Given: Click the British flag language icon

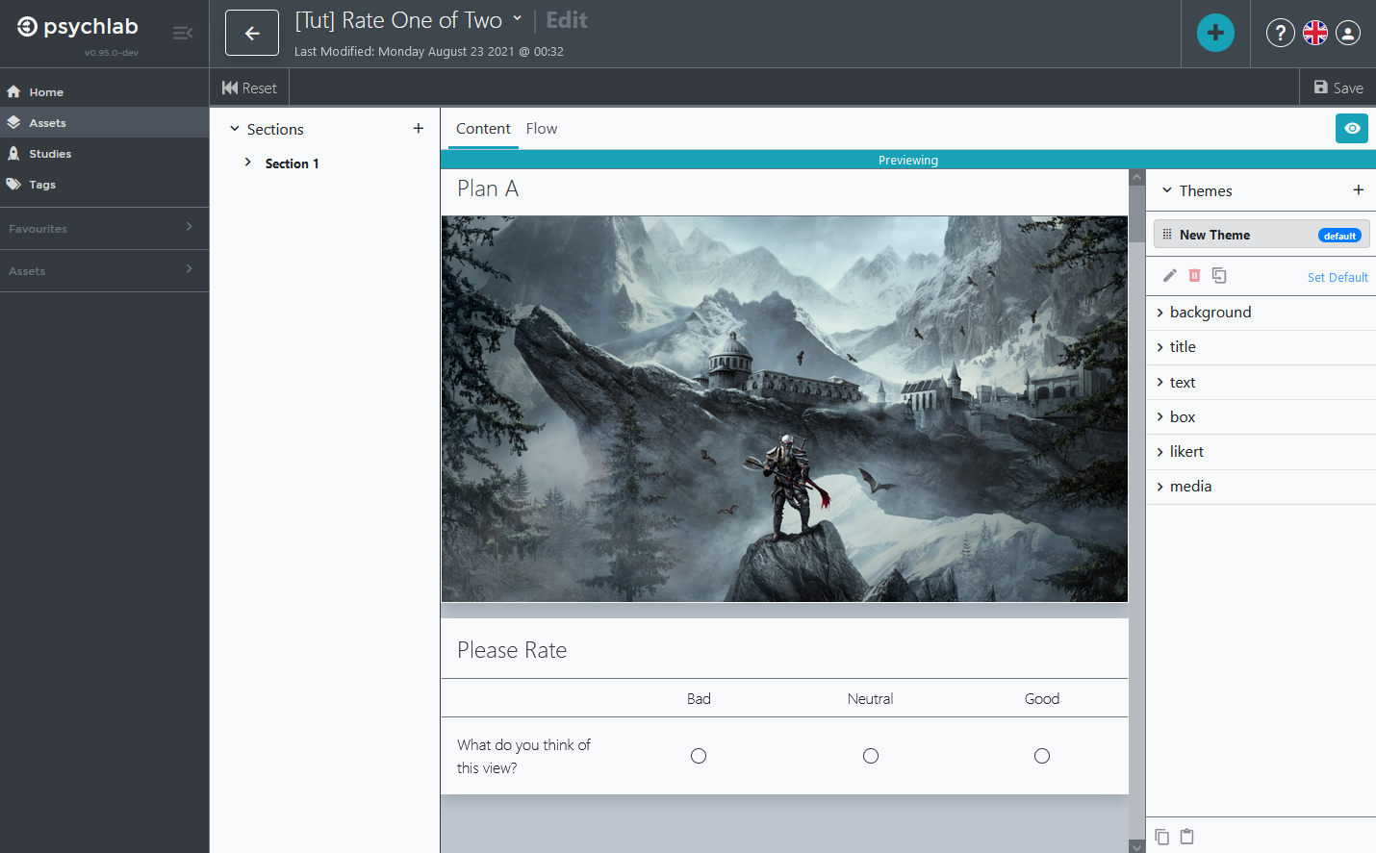Looking at the screenshot, I should coord(1314,32).
